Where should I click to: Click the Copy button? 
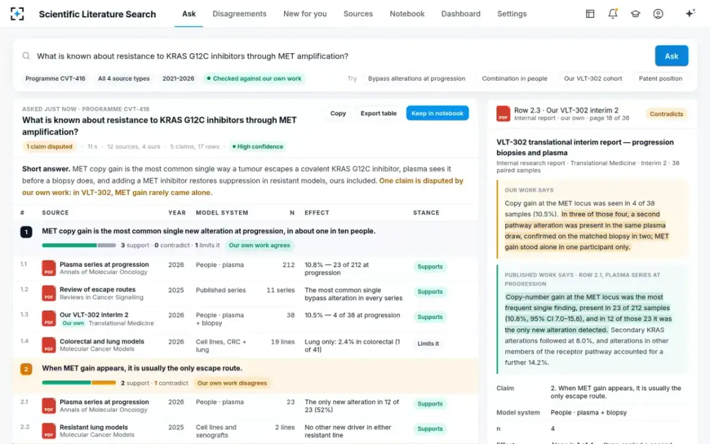coord(338,113)
